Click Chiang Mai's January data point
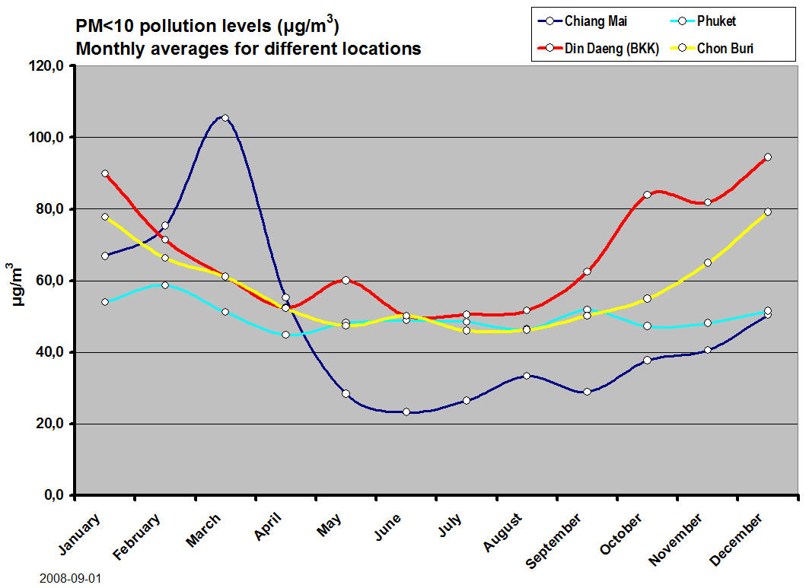Screen dimensions: 809x588 pos(105,256)
